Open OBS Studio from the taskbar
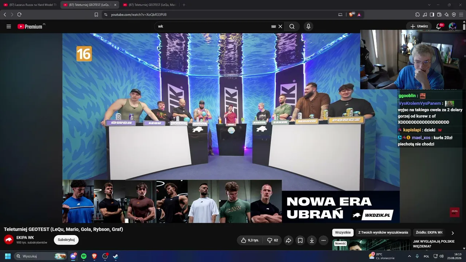466x262 pixels. (x=105, y=256)
